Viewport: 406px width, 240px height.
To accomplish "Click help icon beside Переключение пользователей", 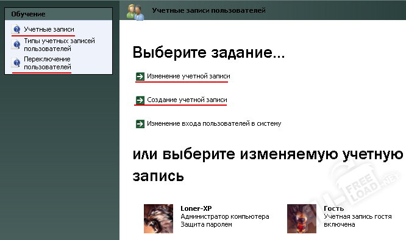I will (16, 63).
